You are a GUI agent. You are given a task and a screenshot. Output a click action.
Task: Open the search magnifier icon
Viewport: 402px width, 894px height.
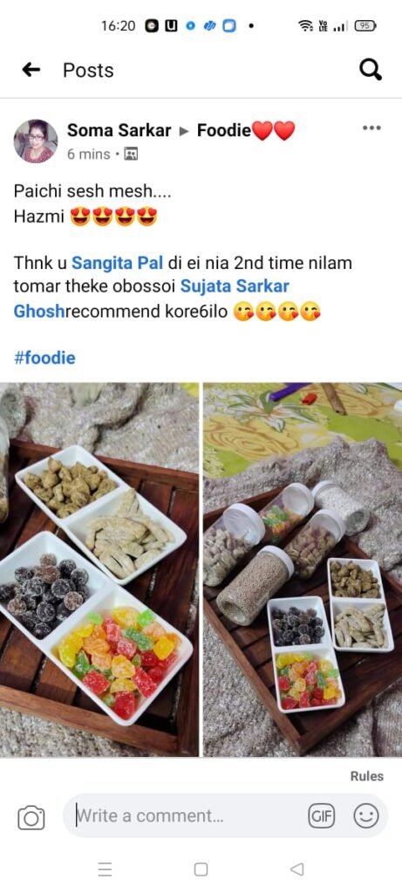tap(371, 70)
